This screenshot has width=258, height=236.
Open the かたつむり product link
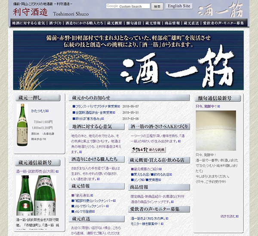[x=40, y=111]
